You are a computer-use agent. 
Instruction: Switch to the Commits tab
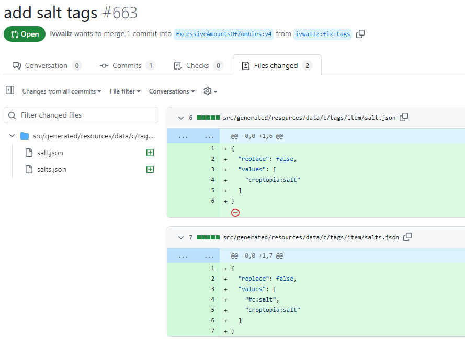tap(127, 65)
